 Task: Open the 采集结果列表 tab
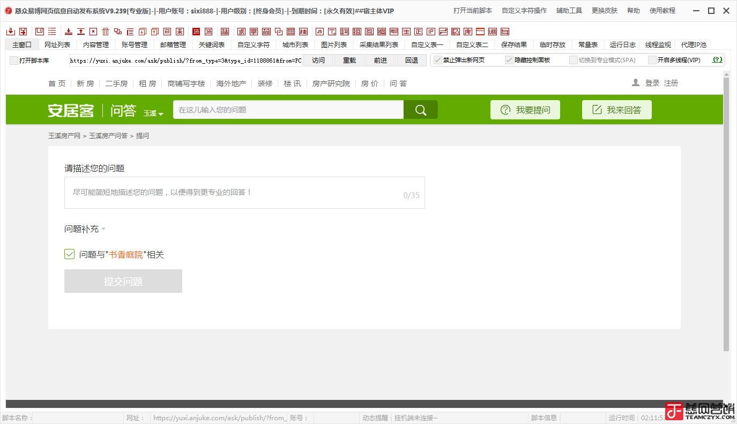(x=379, y=45)
